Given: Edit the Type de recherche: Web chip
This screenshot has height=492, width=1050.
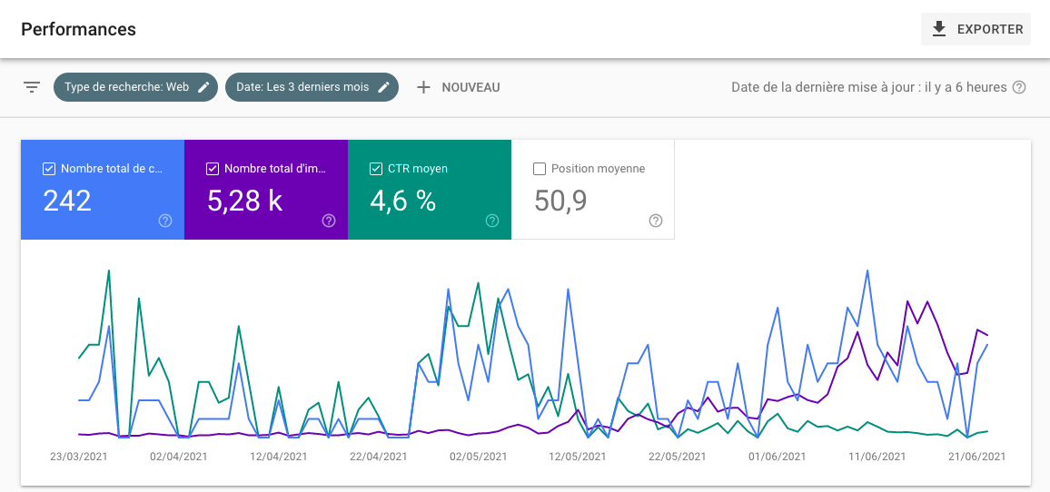Looking at the screenshot, I should (136, 87).
